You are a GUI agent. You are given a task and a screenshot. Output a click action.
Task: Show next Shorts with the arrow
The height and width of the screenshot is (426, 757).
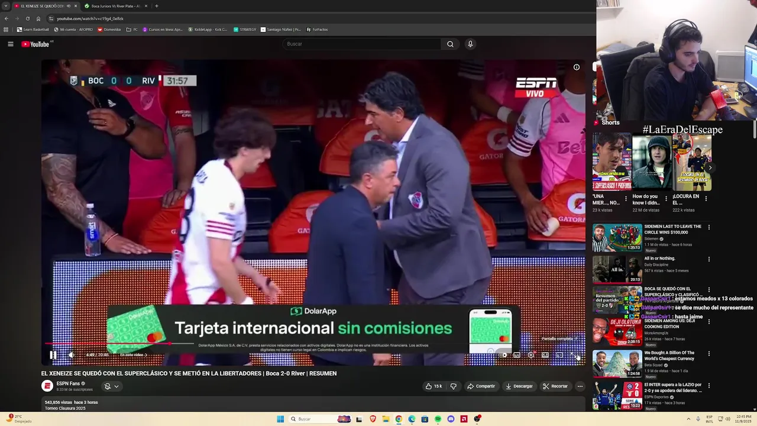[x=710, y=168]
